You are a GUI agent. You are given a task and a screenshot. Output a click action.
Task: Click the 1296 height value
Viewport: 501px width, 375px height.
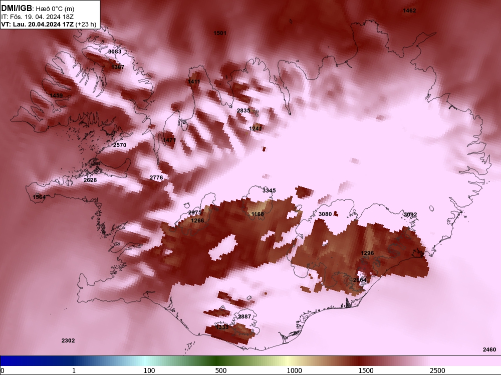[x=367, y=253]
